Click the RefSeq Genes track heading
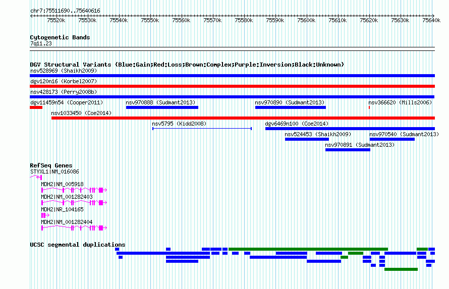This screenshot has height=289, width=449. [x=51, y=165]
